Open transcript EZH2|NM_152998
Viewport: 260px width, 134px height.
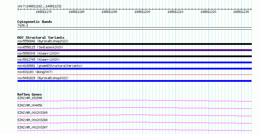click(x=30, y=98)
